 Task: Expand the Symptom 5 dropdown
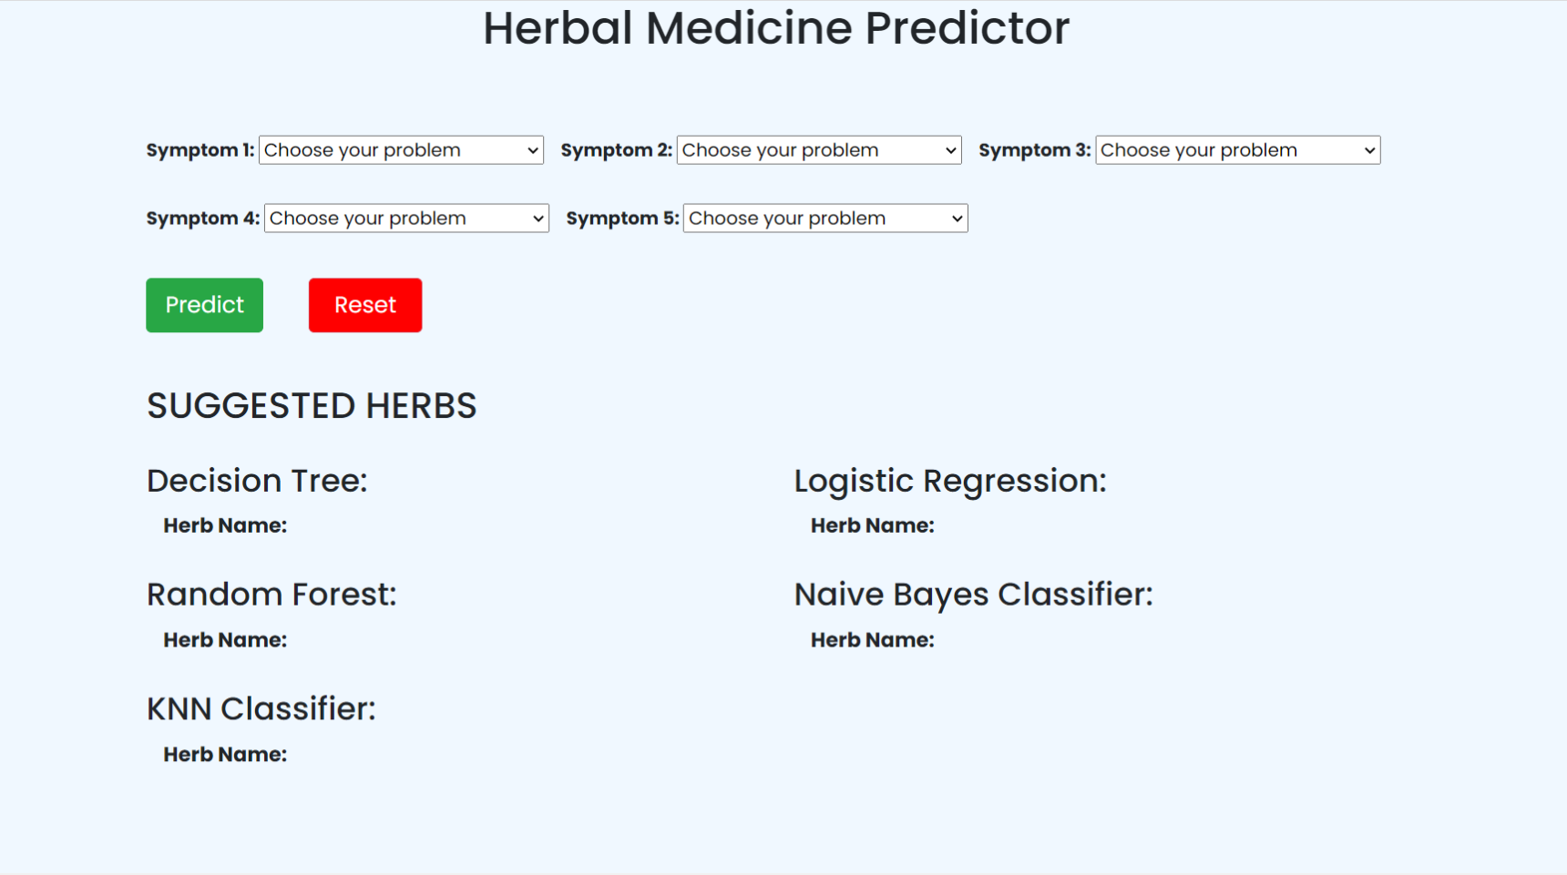coord(824,219)
